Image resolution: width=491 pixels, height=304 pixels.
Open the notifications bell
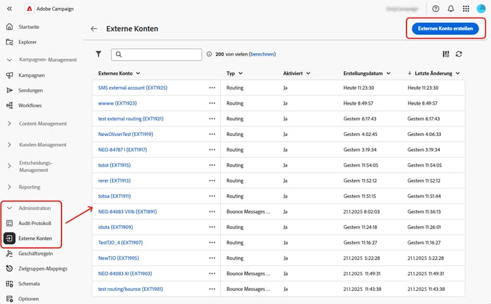(451, 8)
